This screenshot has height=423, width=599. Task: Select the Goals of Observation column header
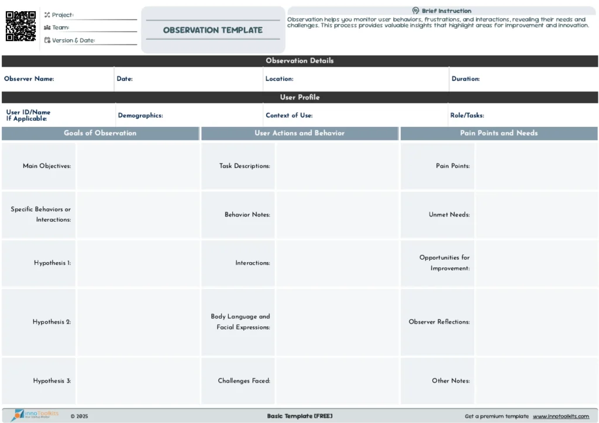(x=100, y=133)
